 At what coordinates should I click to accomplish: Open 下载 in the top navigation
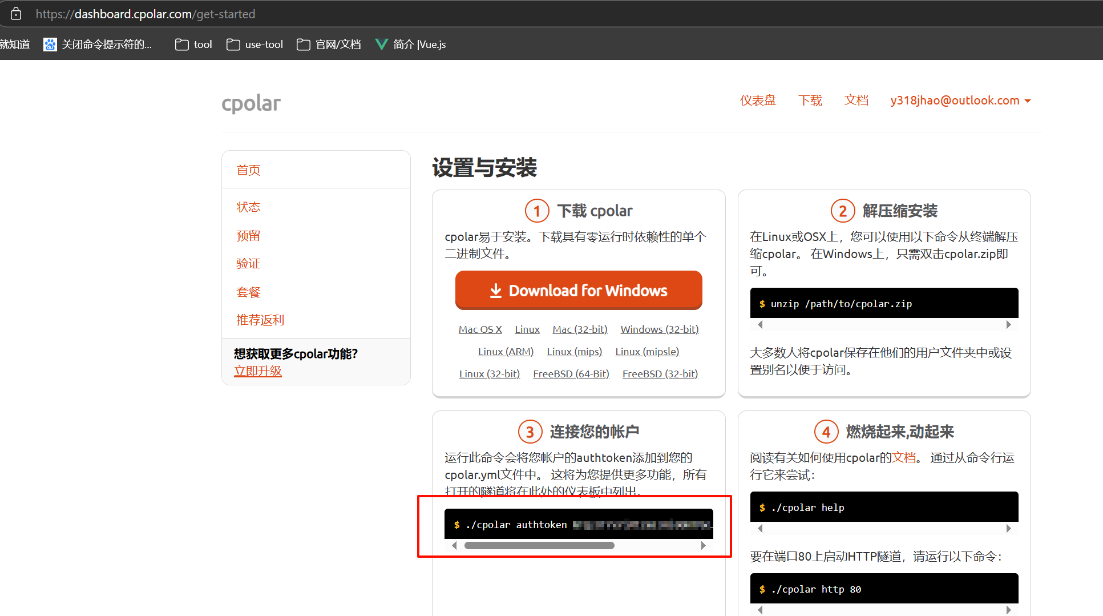tap(810, 100)
